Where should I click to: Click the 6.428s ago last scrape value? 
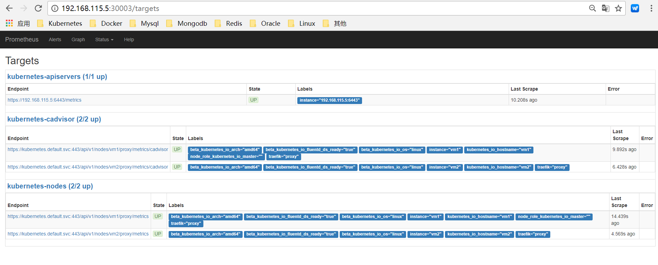click(x=624, y=167)
